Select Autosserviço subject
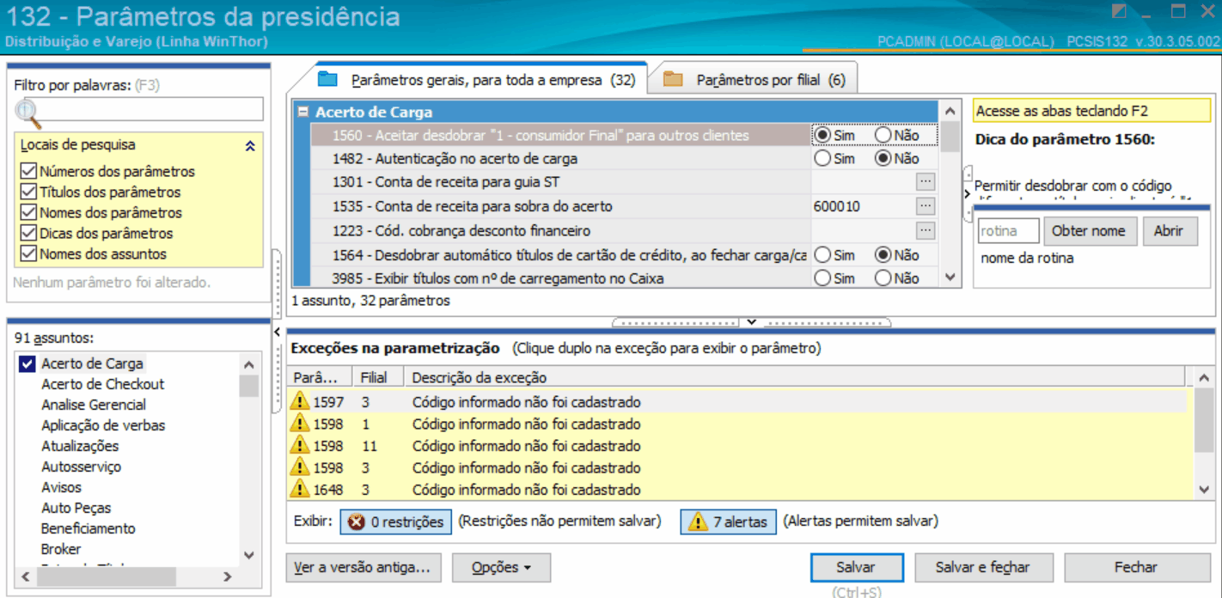This screenshot has width=1222, height=598. click(82, 467)
